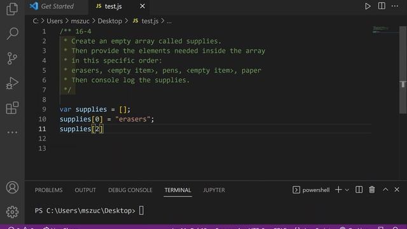The height and width of the screenshot is (229, 407).
Task: Open the DEBUG CONSOLE panel tab
Action: [130, 190]
